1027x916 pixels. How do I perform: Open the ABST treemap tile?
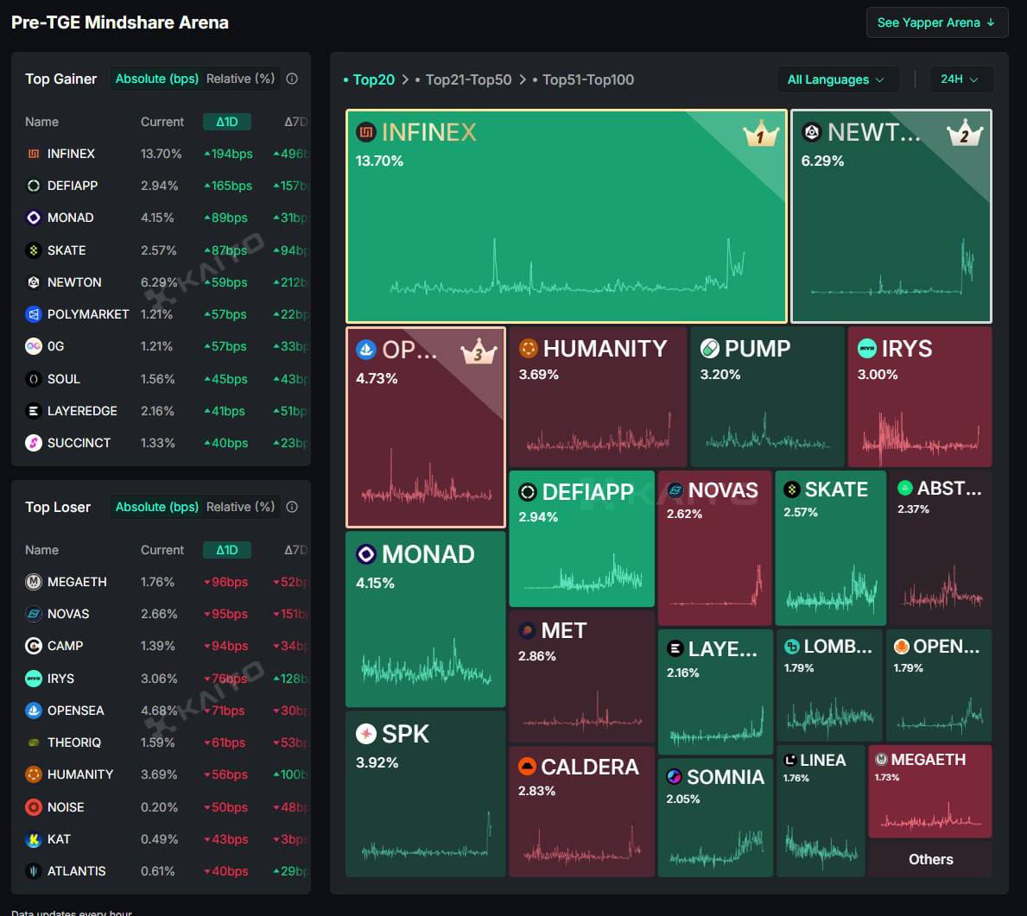[x=940, y=548]
